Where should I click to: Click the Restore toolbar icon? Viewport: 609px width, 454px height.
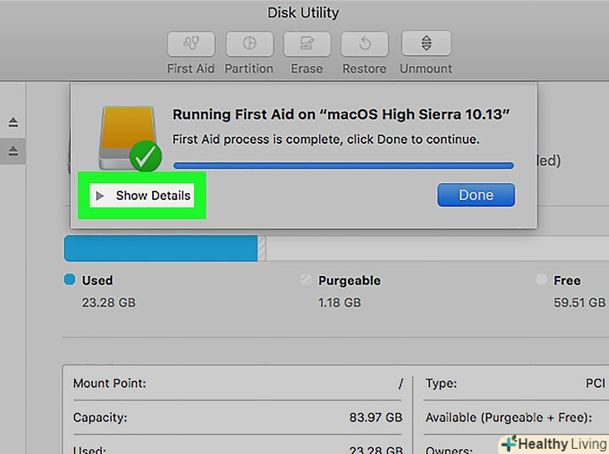click(365, 44)
